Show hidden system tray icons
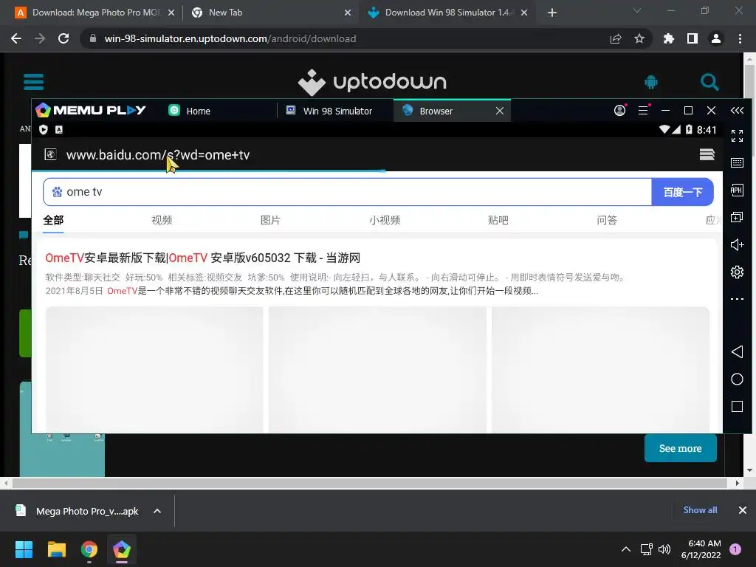The width and height of the screenshot is (756, 567). 626,549
